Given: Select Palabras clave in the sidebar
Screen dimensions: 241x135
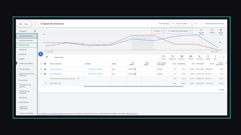Looking at the screenshot, I should tap(27, 45).
